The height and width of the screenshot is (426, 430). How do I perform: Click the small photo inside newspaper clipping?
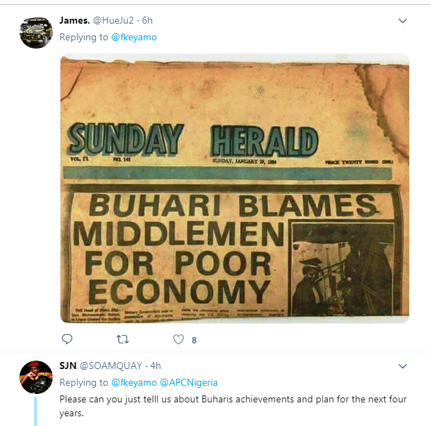pyautogui.click(x=340, y=268)
